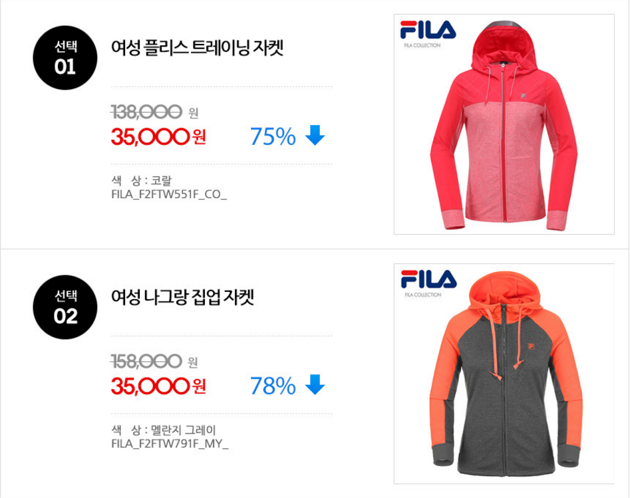Click the red 35,000원 price under 138,000
630x498 pixels.
[158, 136]
